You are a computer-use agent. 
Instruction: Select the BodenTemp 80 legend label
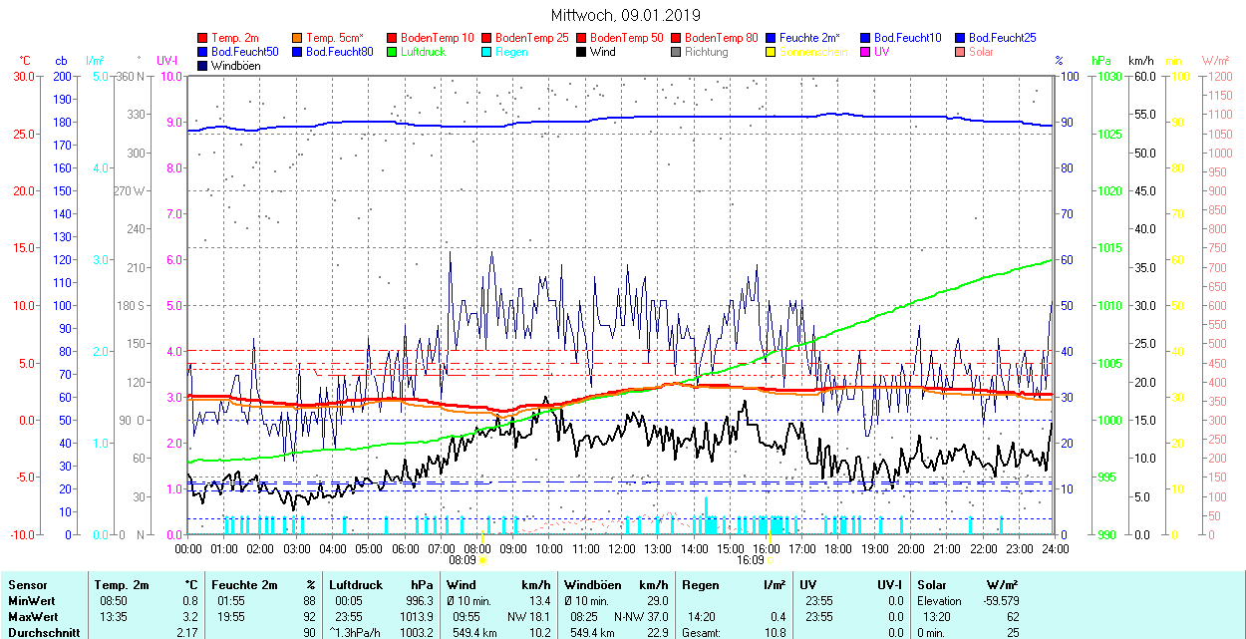(x=721, y=38)
